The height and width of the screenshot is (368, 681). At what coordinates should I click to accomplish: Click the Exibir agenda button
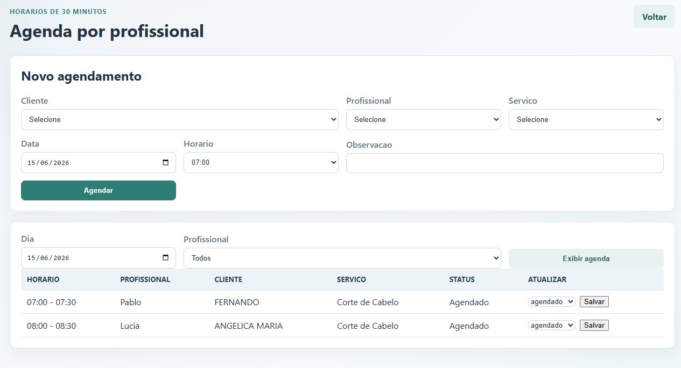586,258
